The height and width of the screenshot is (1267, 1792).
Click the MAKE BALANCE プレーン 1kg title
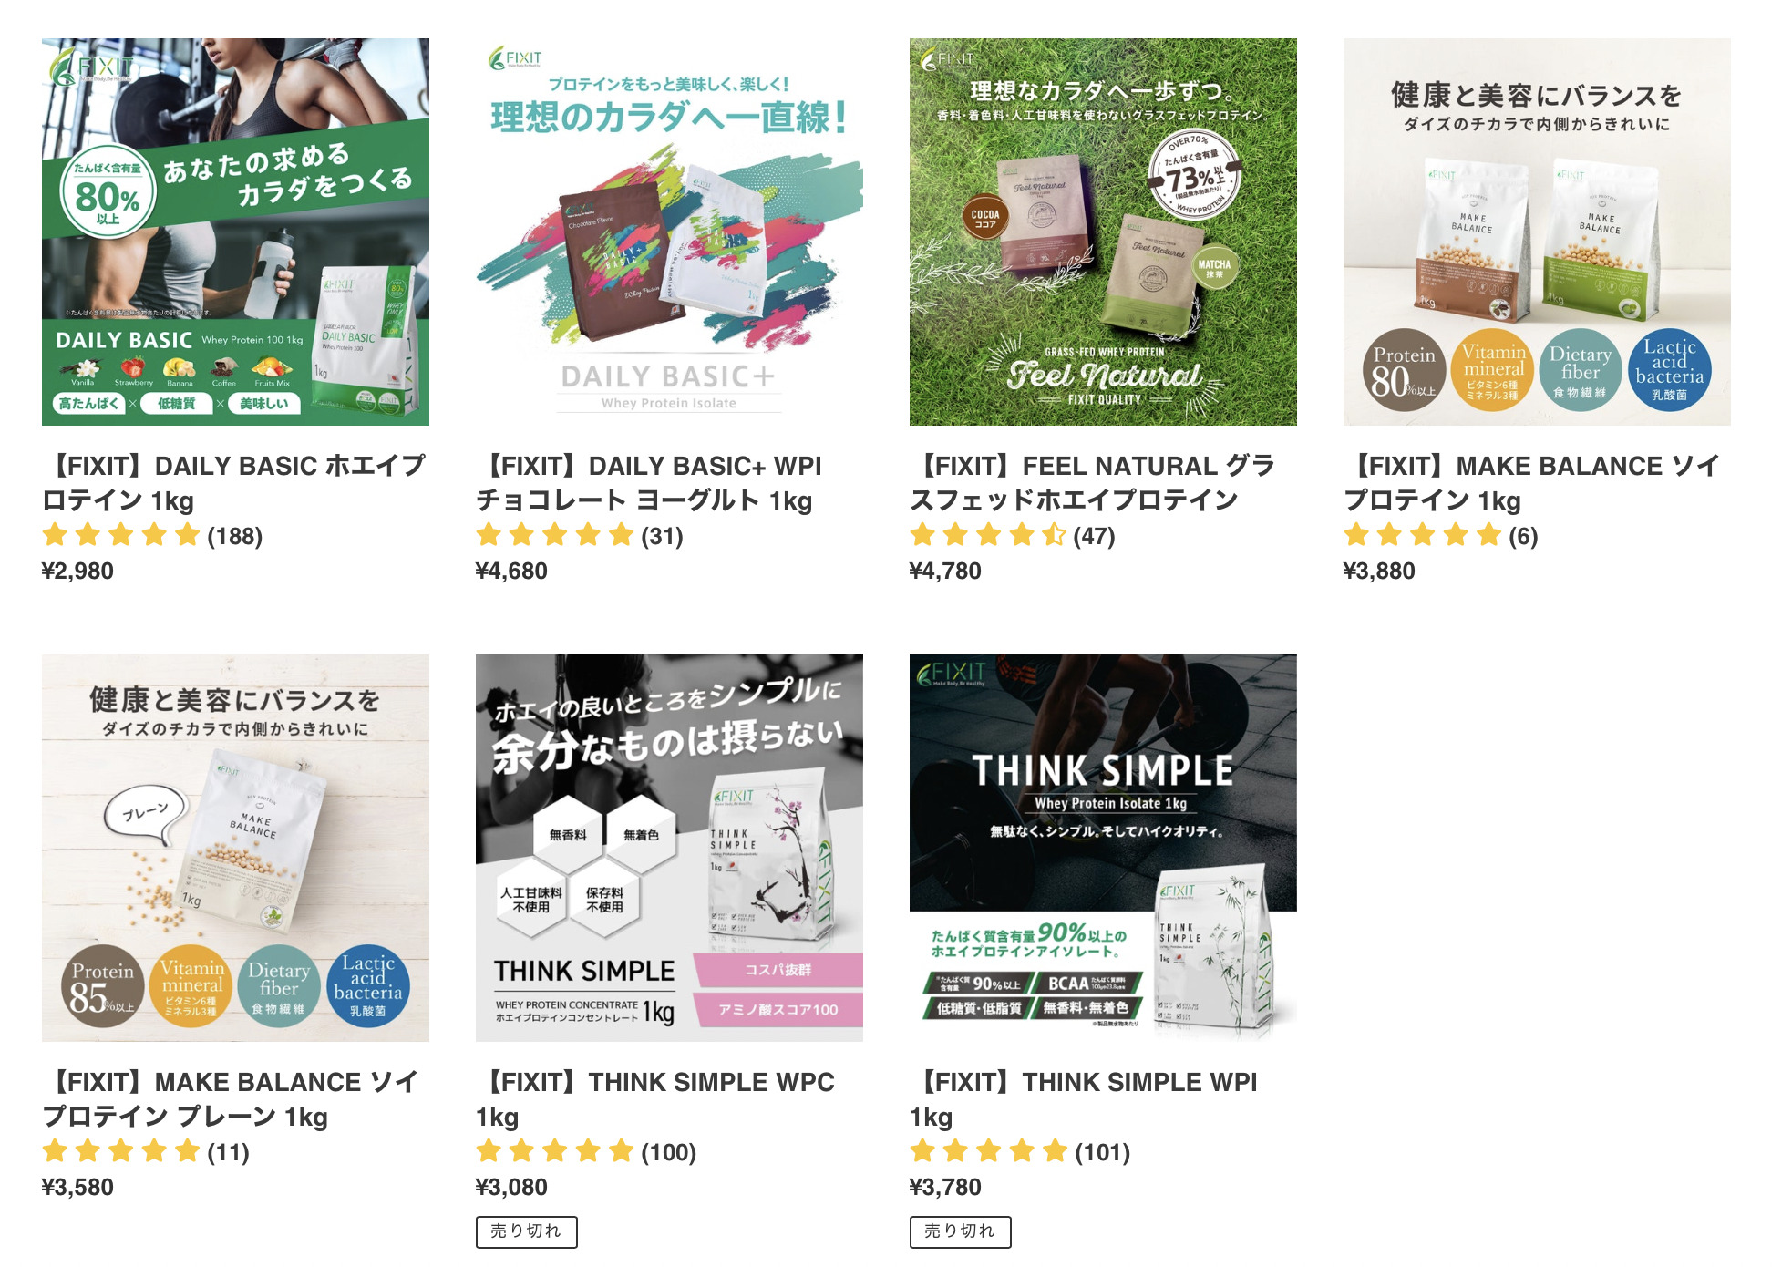[231, 1099]
